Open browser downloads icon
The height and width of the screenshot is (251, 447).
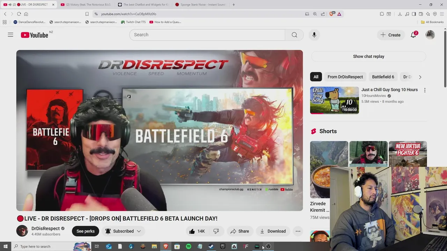pyautogui.click(x=400, y=14)
